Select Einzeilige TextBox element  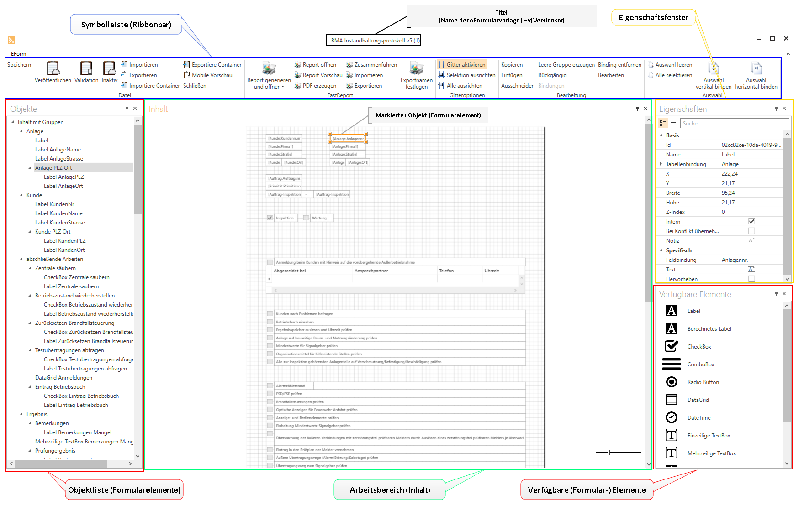click(x=709, y=436)
